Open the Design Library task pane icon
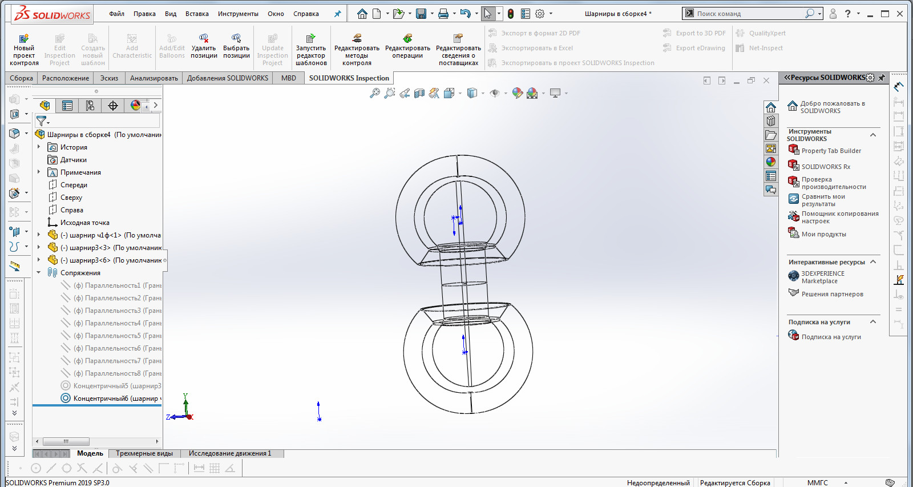The width and height of the screenshot is (913, 487). click(771, 121)
